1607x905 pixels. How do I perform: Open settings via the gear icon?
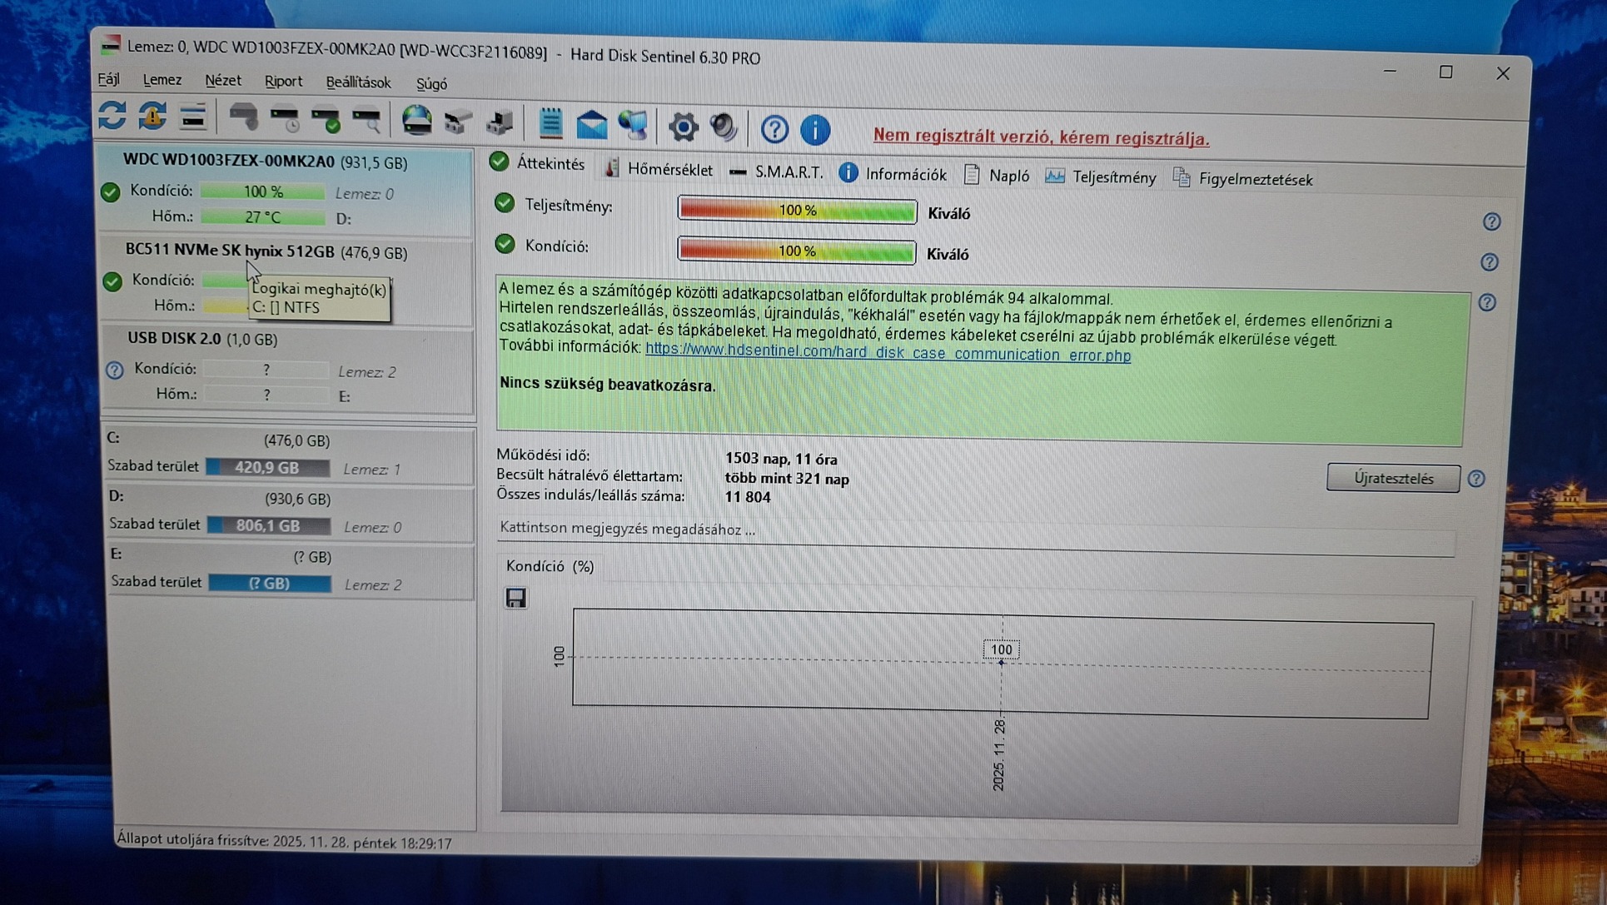pyautogui.click(x=683, y=127)
